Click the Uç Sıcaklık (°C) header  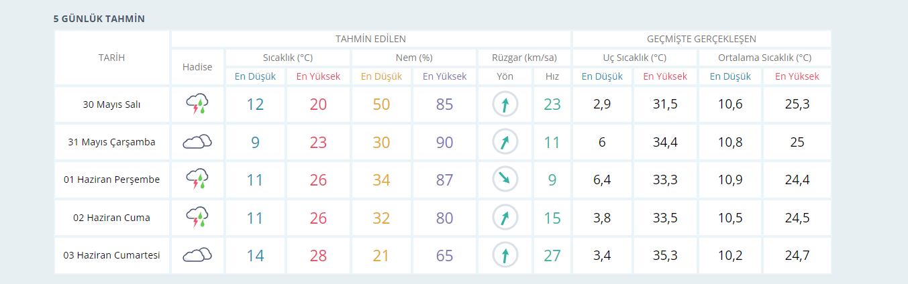[634, 58]
